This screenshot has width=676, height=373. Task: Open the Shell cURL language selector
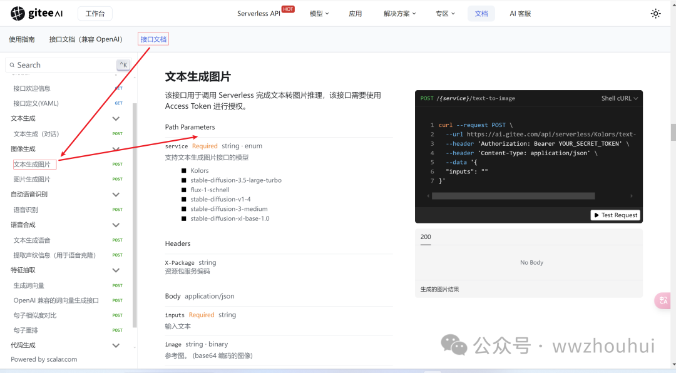click(x=620, y=98)
